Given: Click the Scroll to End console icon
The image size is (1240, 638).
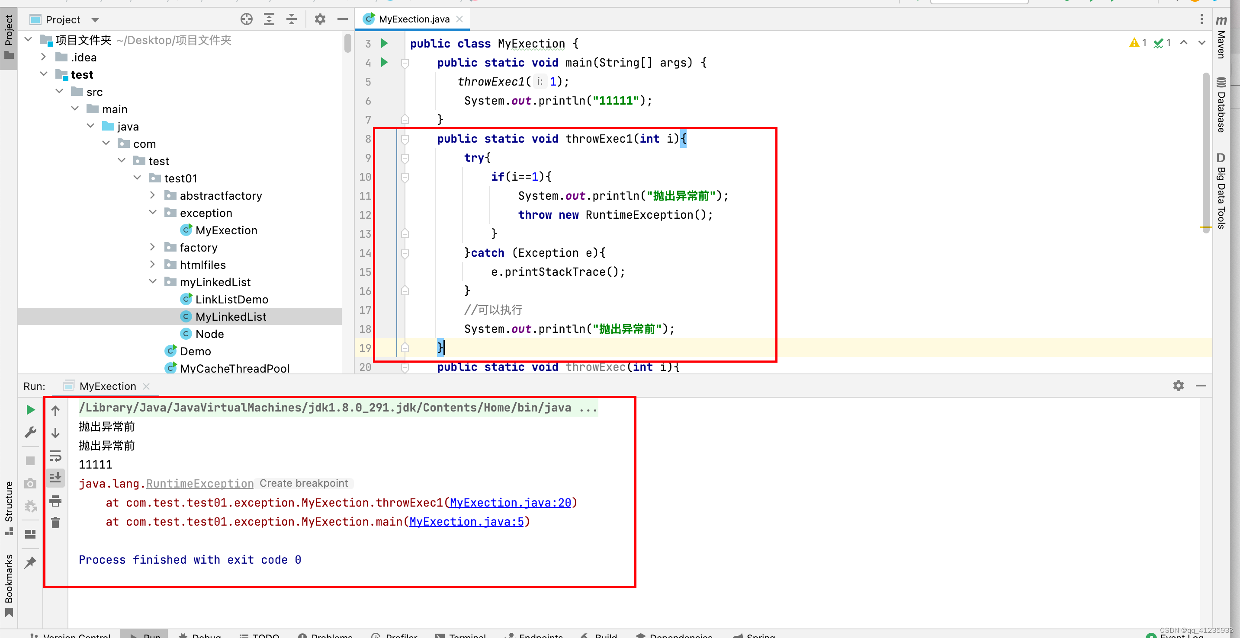Looking at the screenshot, I should (55, 477).
